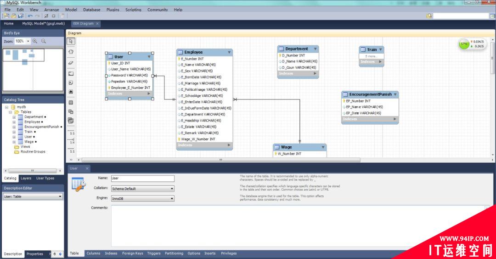Open the Database menu
496x259 pixels.
pyautogui.click(x=92, y=10)
